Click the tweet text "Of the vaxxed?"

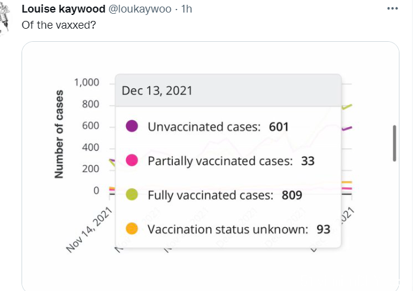[x=59, y=25]
